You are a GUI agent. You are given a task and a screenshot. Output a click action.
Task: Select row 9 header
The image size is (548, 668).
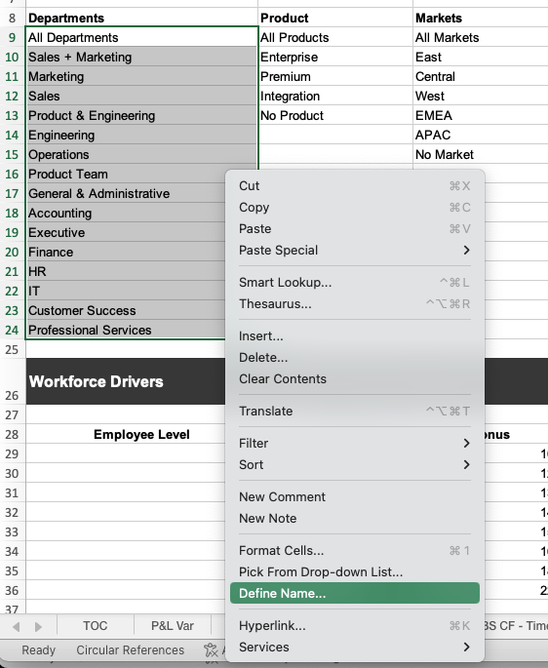coord(13,37)
